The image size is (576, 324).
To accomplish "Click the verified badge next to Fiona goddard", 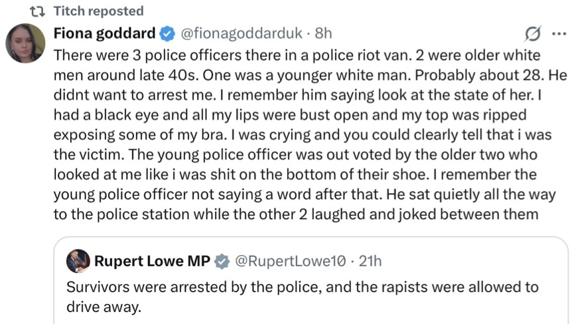I will 168,33.
